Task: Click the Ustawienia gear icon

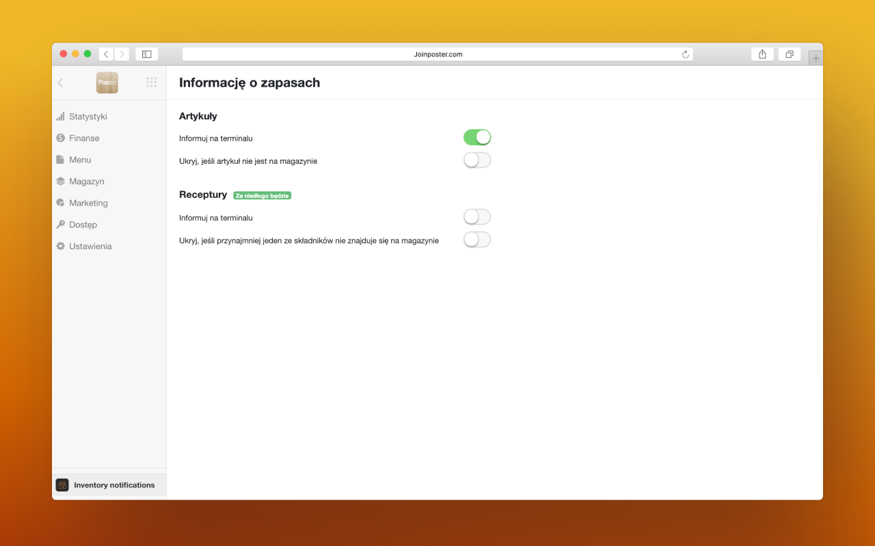Action: pyautogui.click(x=60, y=246)
